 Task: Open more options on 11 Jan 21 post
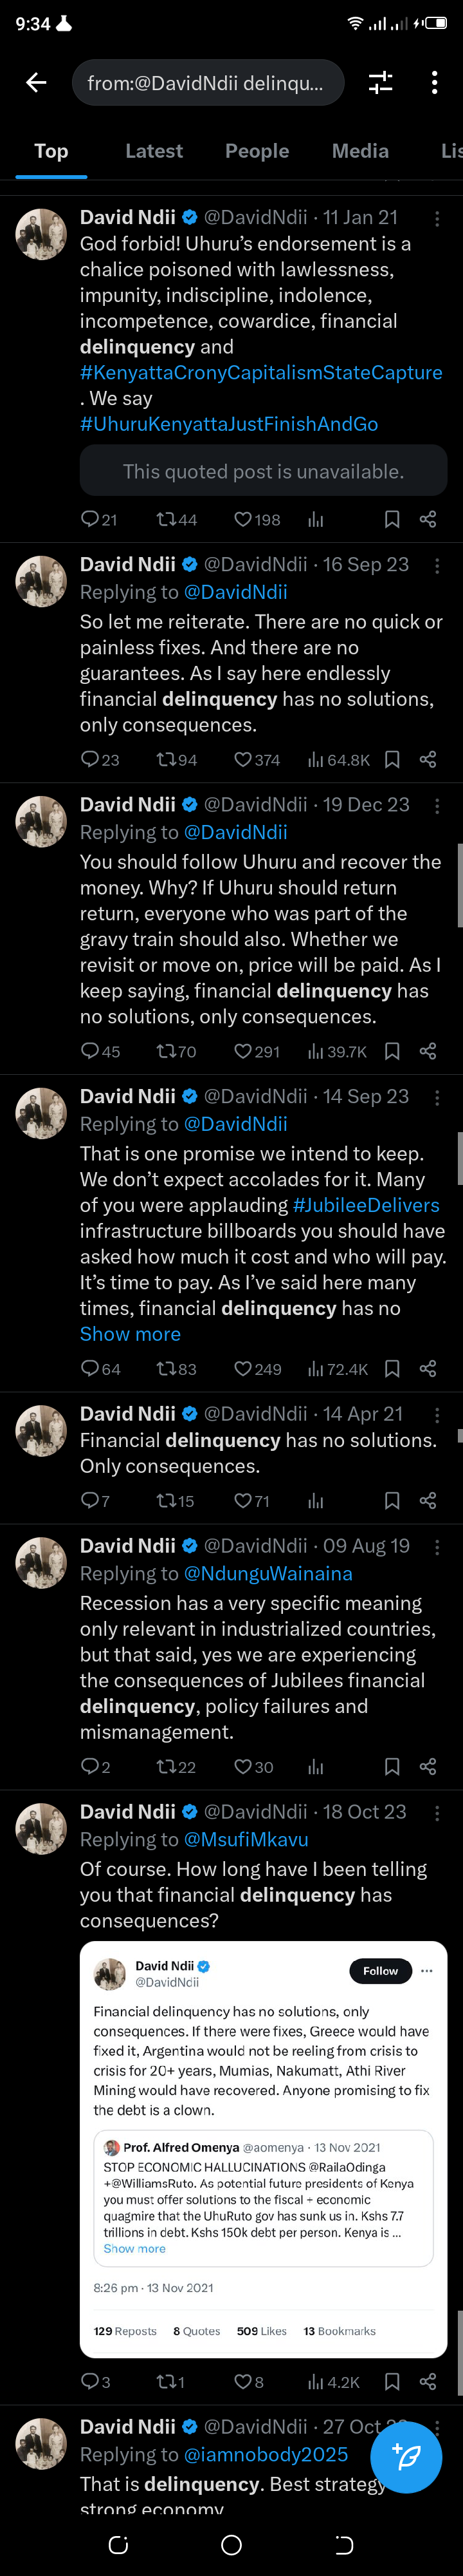436,218
